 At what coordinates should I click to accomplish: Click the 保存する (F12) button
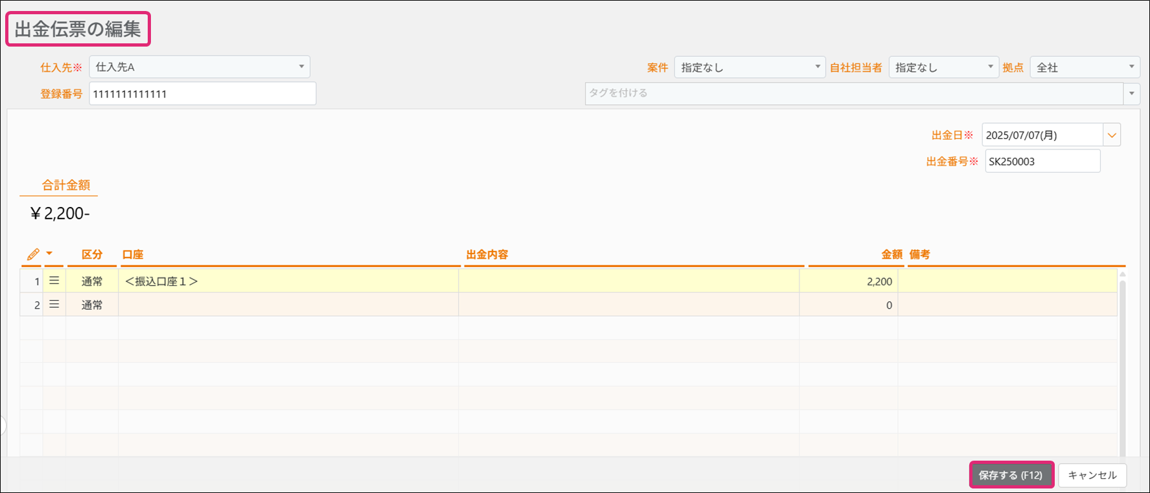click(x=1011, y=475)
